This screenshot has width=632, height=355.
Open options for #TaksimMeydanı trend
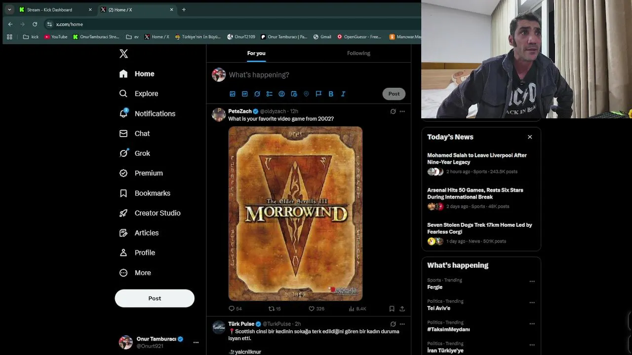pyautogui.click(x=532, y=323)
